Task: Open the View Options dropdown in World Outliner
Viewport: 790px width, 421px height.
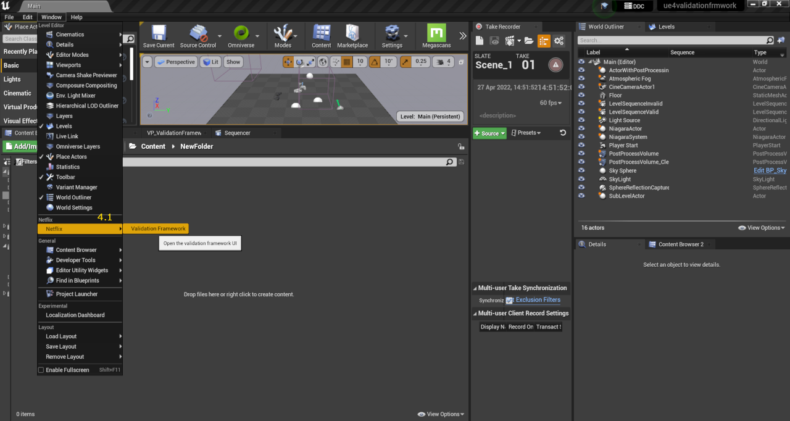Action: point(762,228)
